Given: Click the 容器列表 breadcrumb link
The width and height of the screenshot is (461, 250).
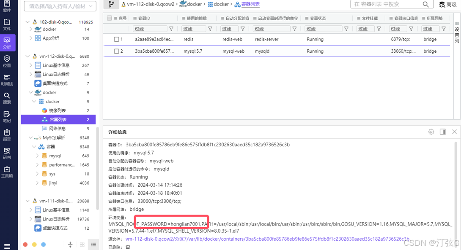Looking at the screenshot, I should pyautogui.click(x=250, y=4).
